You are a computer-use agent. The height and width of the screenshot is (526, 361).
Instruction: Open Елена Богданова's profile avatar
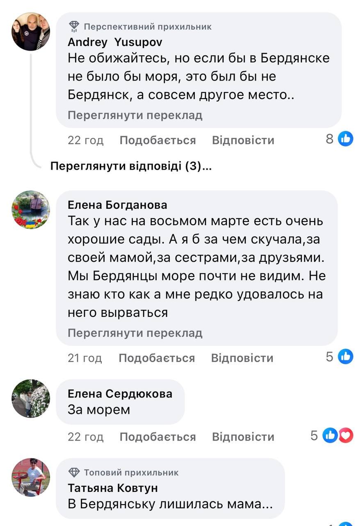[x=31, y=210]
